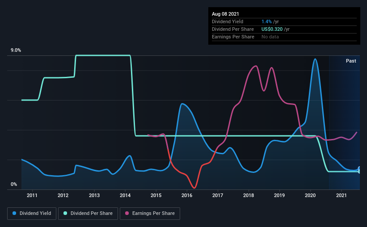Toggle the Dividend Per Share legend button
Viewport: 367px width, 227px height.
[88, 214]
